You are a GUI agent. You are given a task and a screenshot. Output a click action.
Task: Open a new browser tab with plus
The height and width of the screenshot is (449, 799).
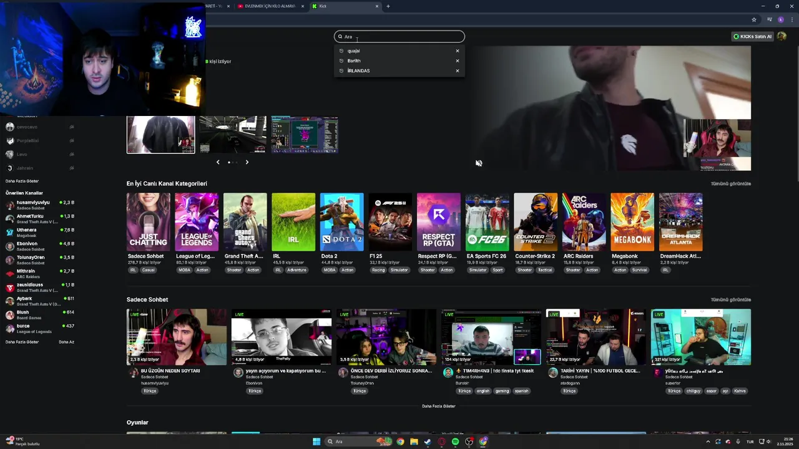coord(388,6)
